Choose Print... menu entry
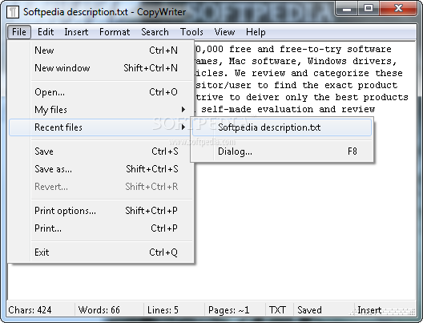Image resolution: width=423 pixels, height=323 pixels. (102, 228)
